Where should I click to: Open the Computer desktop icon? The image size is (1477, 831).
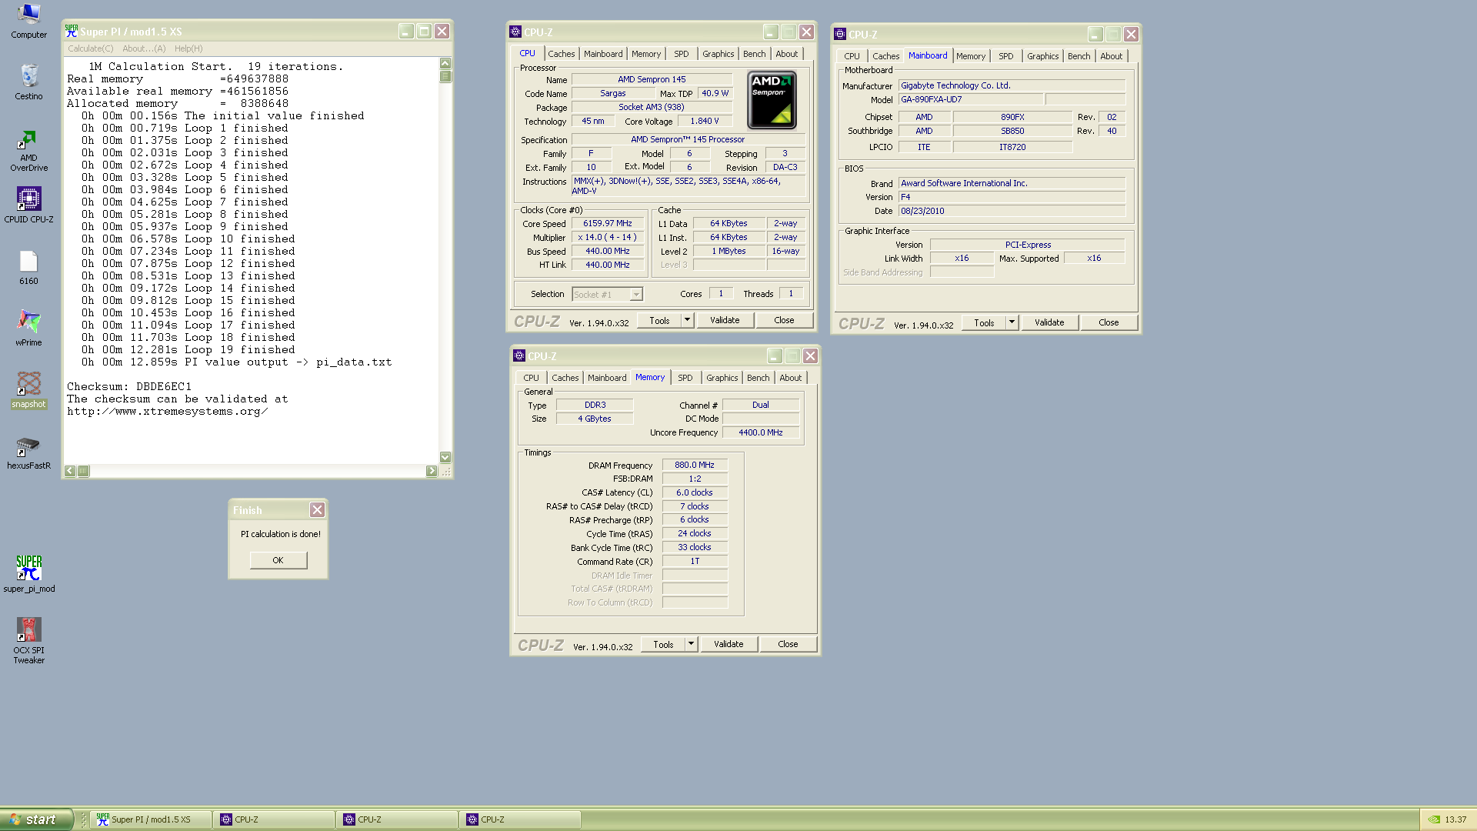coord(28,21)
